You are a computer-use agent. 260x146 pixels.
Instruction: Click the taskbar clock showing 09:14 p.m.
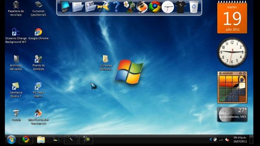pyautogui.click(x=240, y=140)
